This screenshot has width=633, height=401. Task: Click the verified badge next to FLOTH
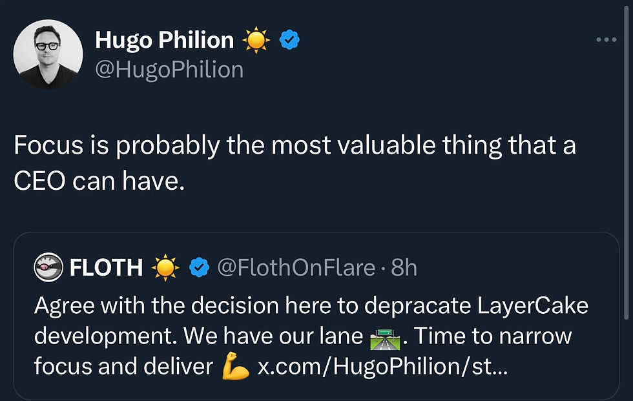click(x=200, y=267)
